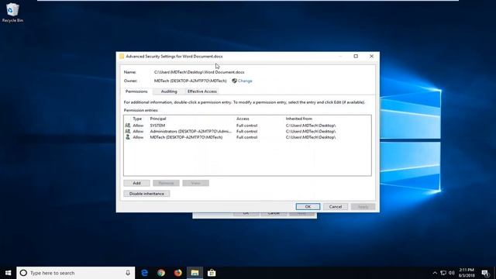The width and height of the screenshot is (496, 279).
Task: Open the Action Center notifications icon
Action: pyautogui.click(x=485, y=273)
